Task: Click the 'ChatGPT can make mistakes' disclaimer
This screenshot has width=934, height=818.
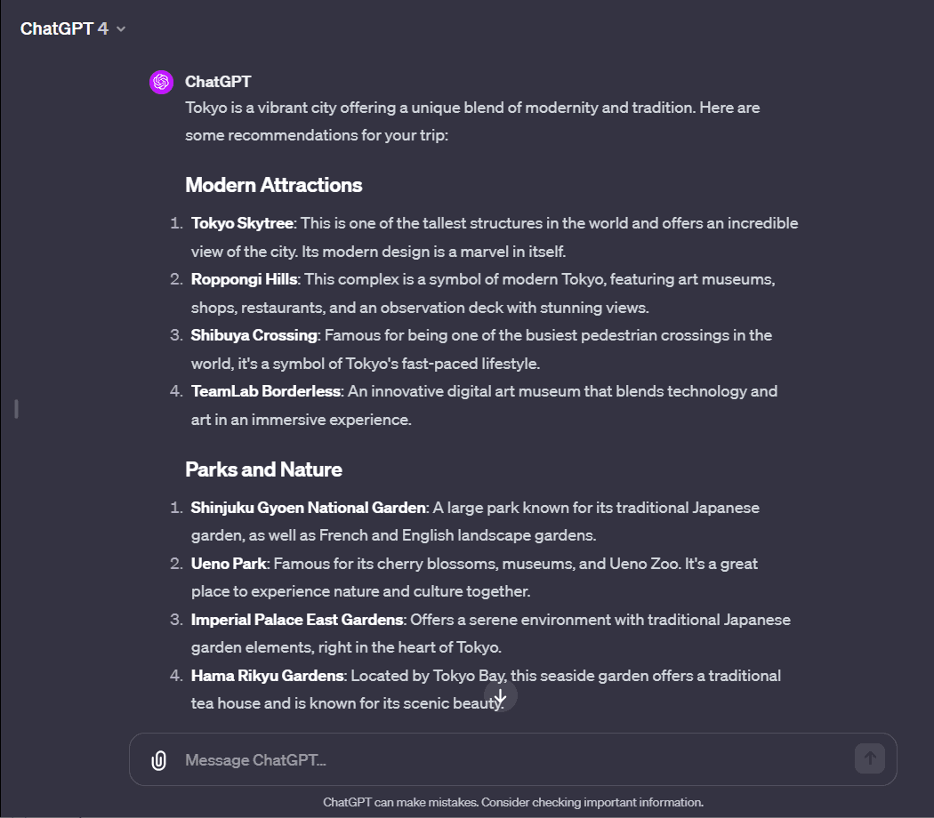Action: click(x=513, y=802)
